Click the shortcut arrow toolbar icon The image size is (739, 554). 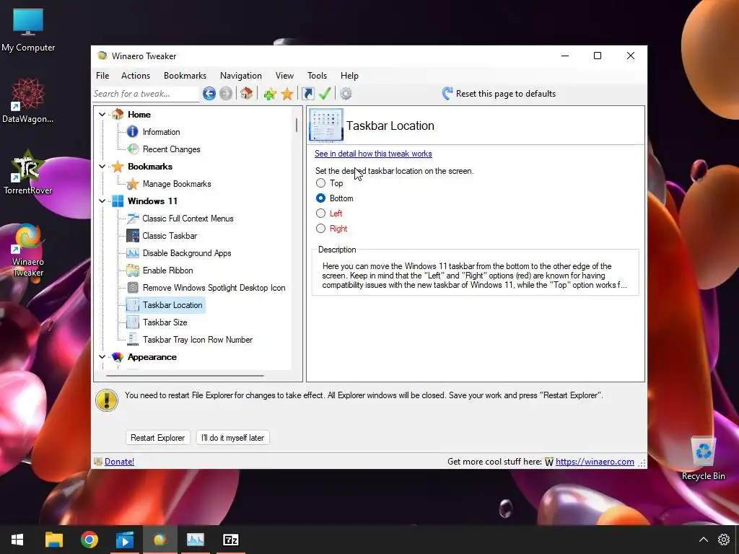pos(307,94)
